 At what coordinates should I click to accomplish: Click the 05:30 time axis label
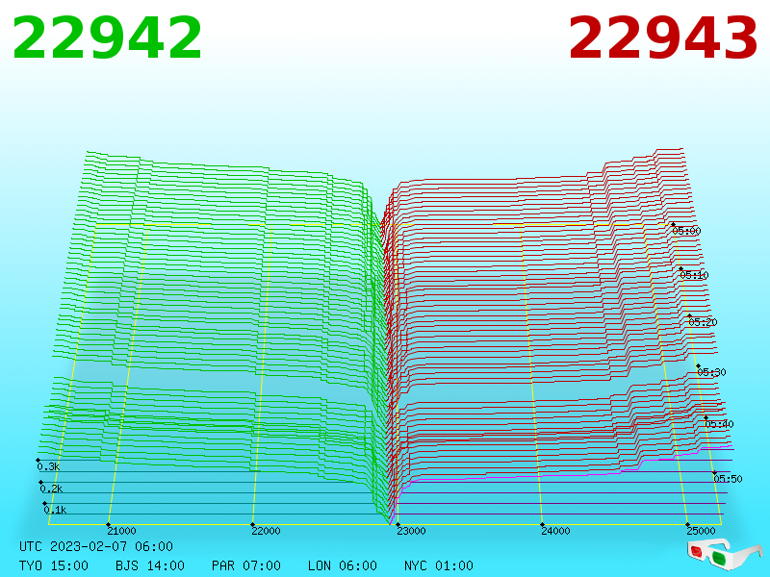pos(711,372)
